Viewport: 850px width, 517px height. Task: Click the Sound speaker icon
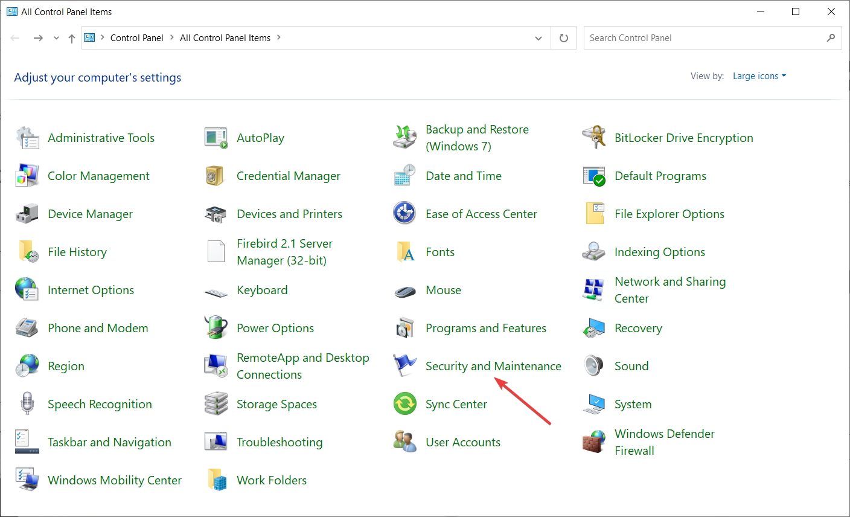click(594, 366)
